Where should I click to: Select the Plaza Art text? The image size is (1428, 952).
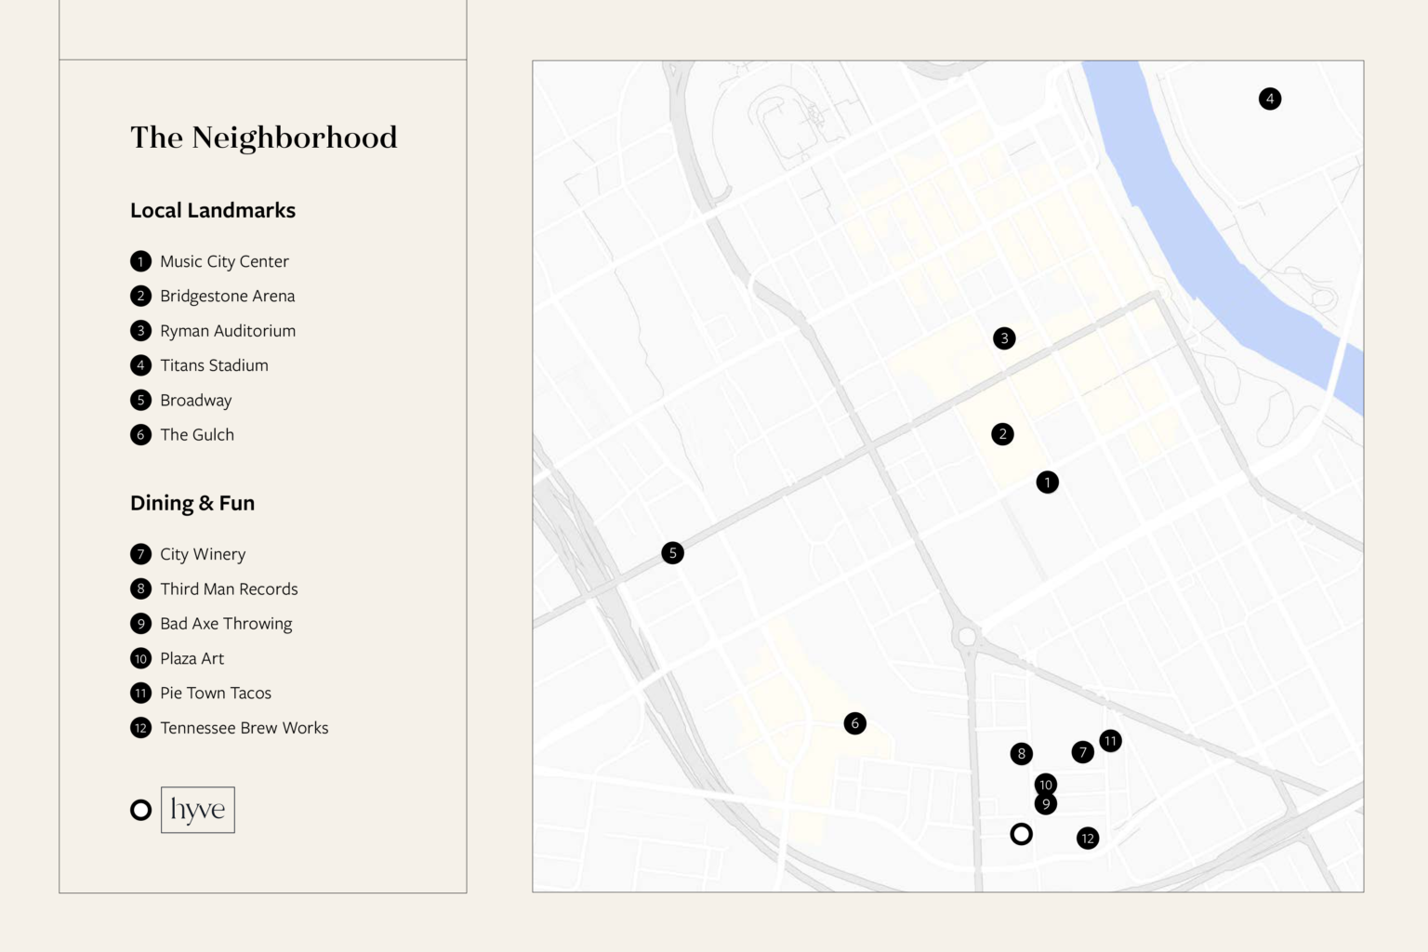[192, 658]
